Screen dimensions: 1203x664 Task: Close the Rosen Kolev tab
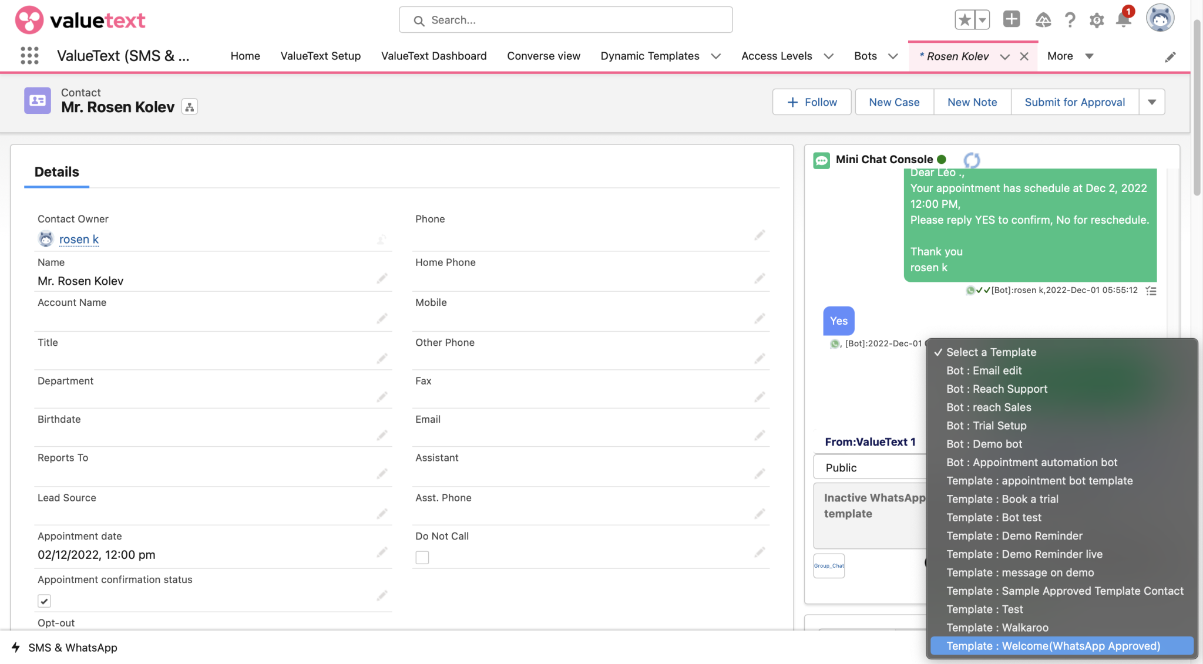pyautogui.click(x=1024, y=56)
